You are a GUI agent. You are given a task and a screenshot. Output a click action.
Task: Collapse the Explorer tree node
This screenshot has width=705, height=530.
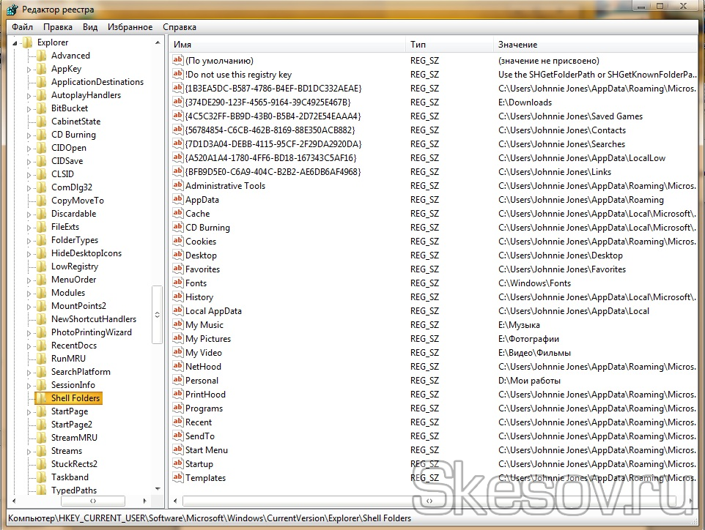pos(15,42)
